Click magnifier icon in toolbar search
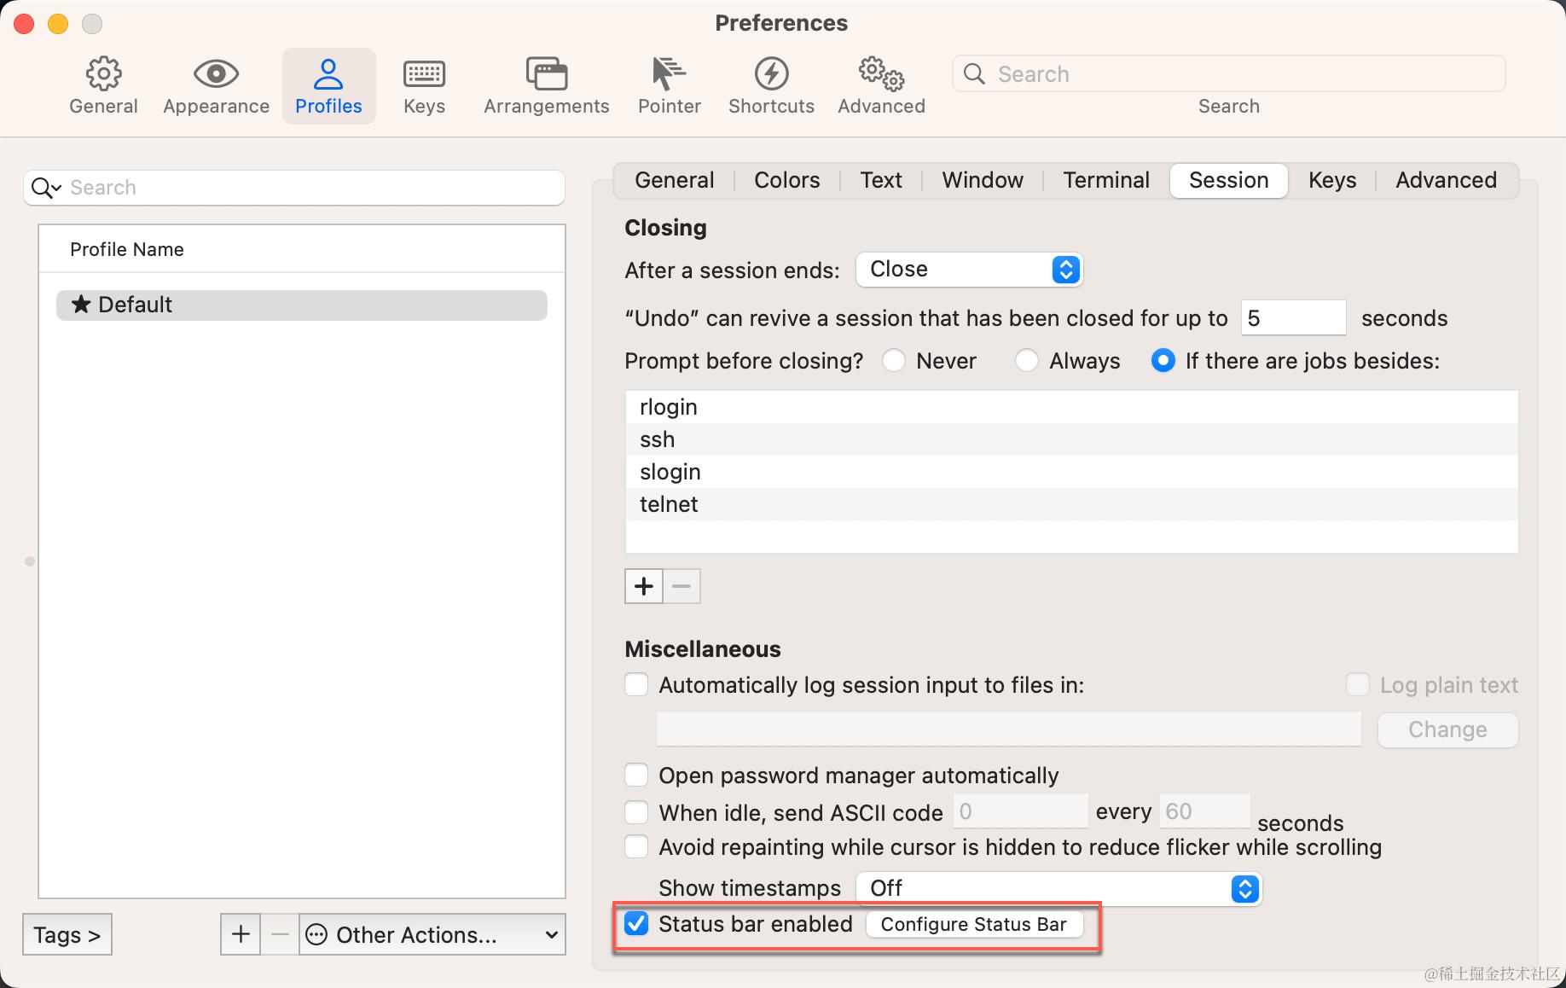The width and height of the screenshot is (1566, 988). [x=974, y=73]
